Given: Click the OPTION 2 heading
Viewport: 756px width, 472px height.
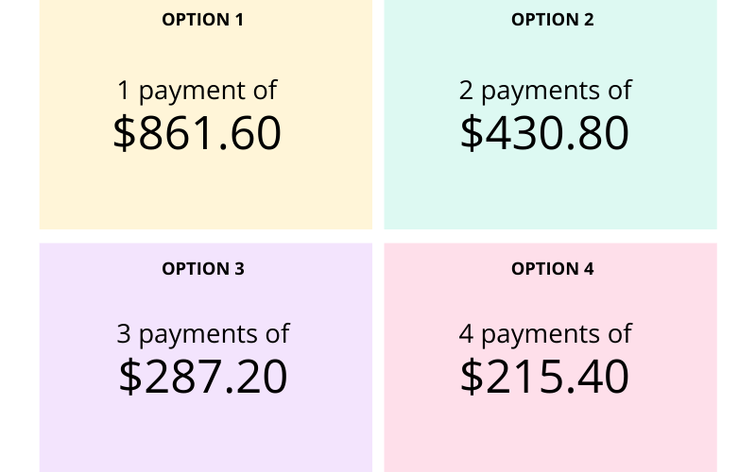Looking at the screenshot, I should pyautogui.click(x=552, y=19).
